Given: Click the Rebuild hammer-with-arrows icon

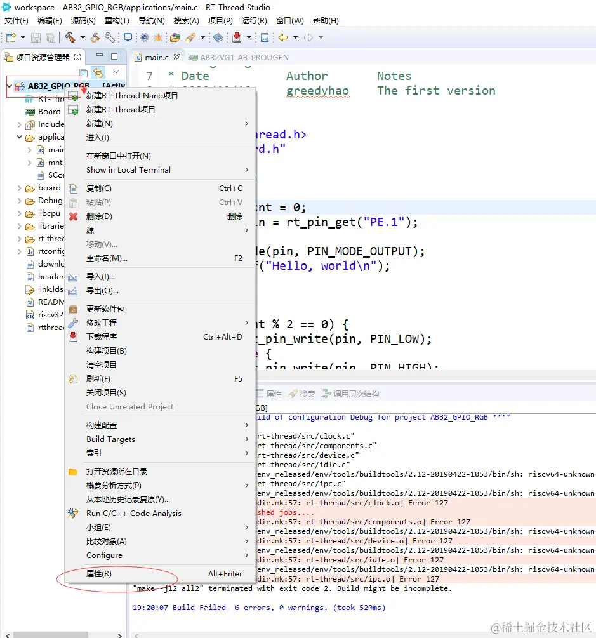Looking at the screenshot, I should click(96, 37).
